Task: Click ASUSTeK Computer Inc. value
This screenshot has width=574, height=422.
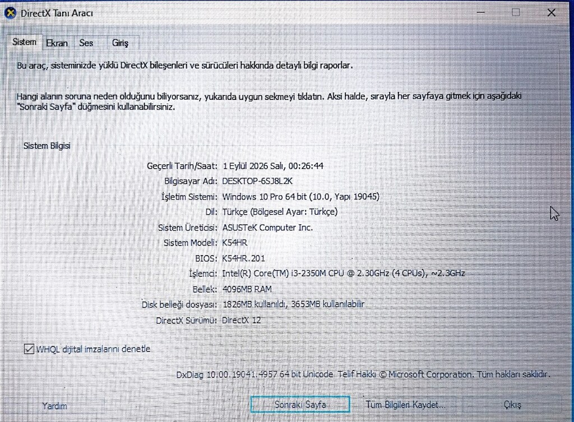Action: tap(267, 228)
